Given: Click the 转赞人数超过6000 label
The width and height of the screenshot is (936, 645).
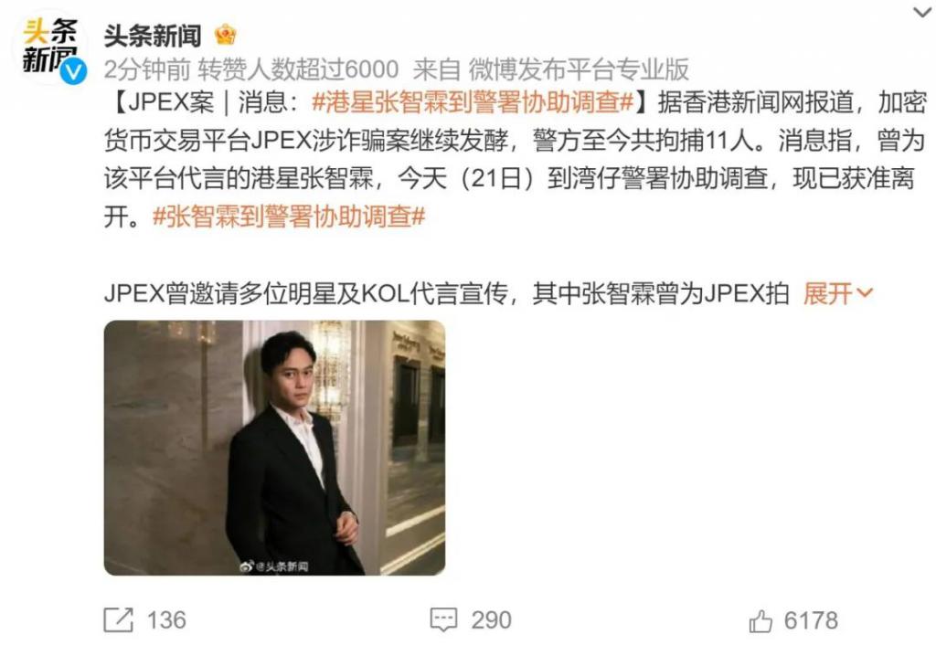Looking at the screenshot, I should pos(299,69).
